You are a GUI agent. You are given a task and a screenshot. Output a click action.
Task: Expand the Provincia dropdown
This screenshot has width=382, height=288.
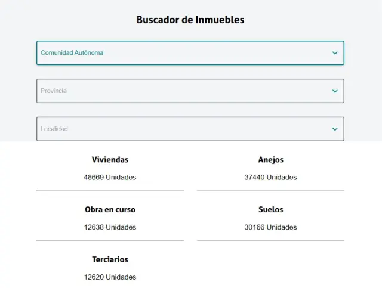click(x=190, y=91)
